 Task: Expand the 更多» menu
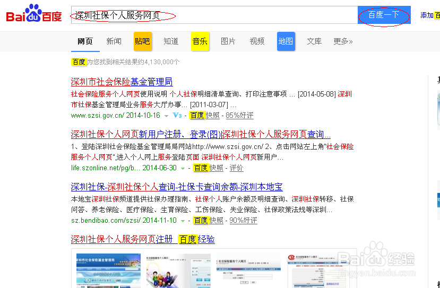tap(343, 41)
